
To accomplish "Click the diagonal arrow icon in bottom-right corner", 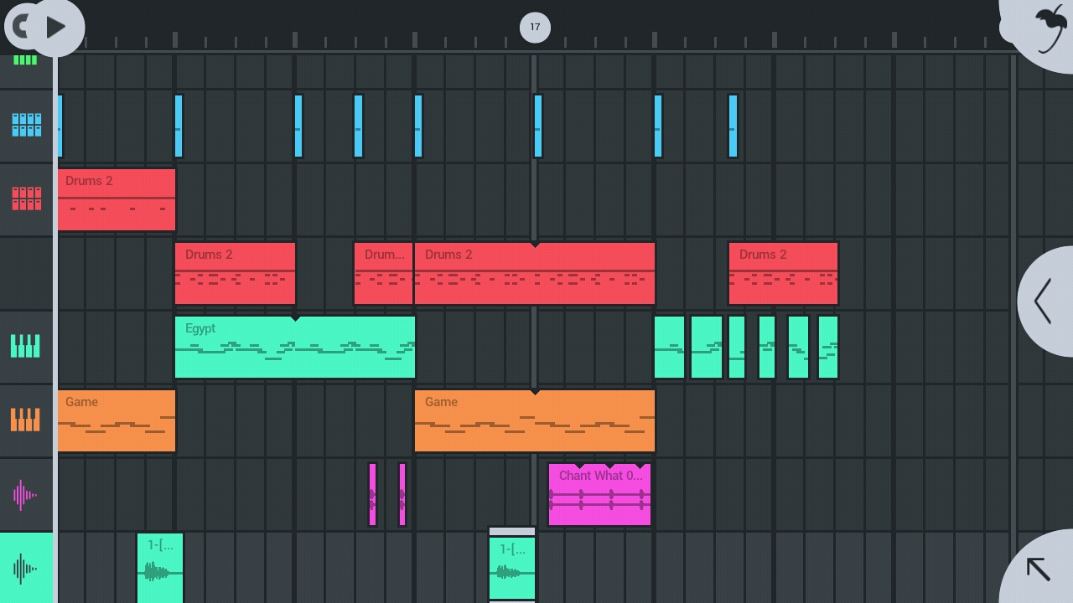I will 1039,569.
